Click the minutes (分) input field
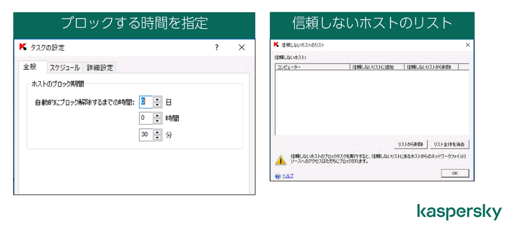 point(146,135)
